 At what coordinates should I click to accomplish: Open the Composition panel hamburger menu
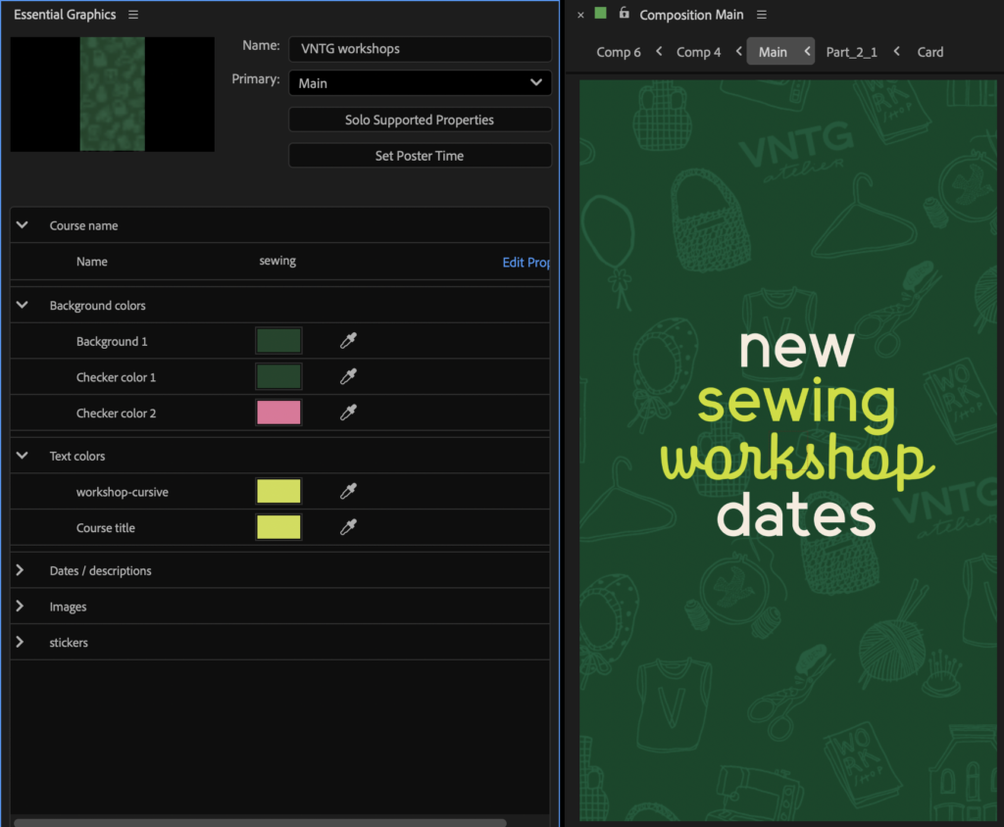click(x=762, y=15)
